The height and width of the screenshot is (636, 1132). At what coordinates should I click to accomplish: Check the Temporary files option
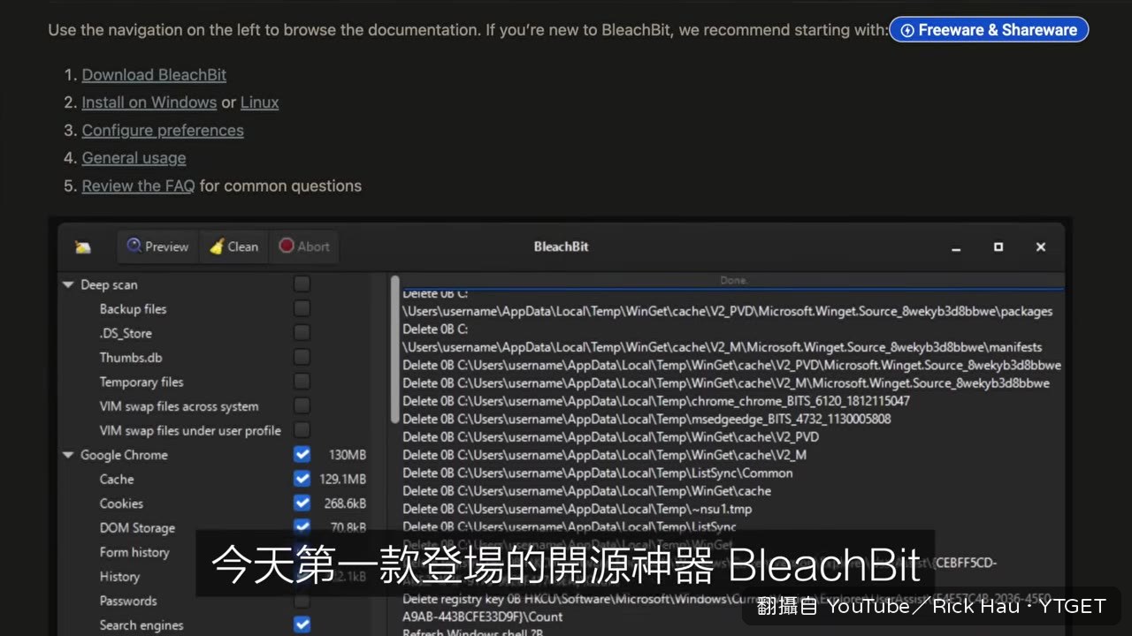(302, 382)
